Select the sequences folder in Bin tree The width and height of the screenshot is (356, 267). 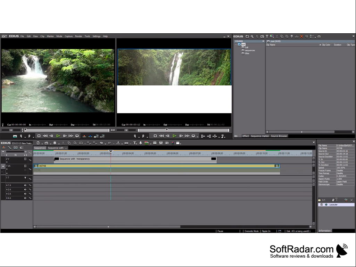pyautogui.click(x=250, y=50)
